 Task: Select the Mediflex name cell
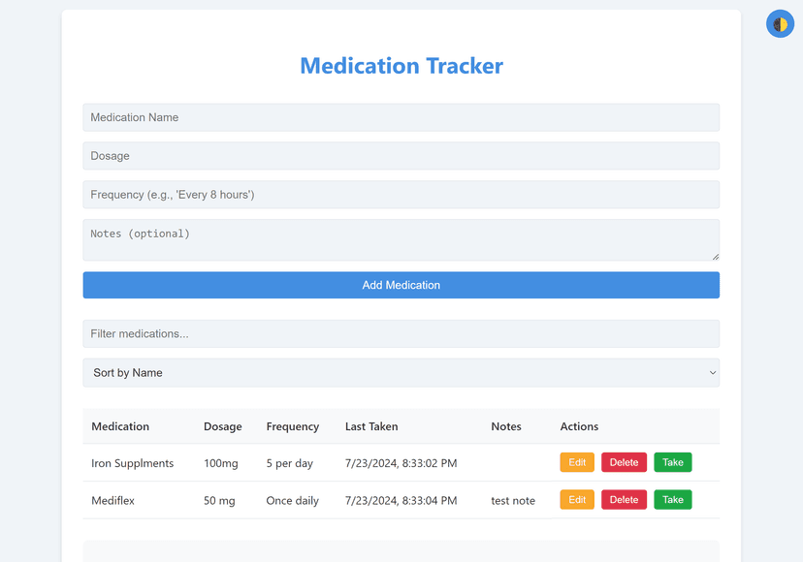[x=112, y=501]
